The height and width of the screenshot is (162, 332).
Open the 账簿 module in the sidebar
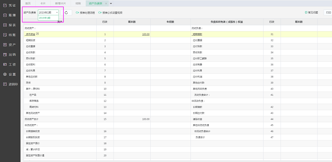tap(10, 15)
